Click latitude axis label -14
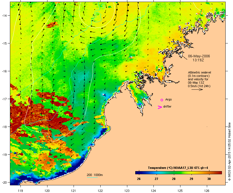 click(x=4, y=15)
